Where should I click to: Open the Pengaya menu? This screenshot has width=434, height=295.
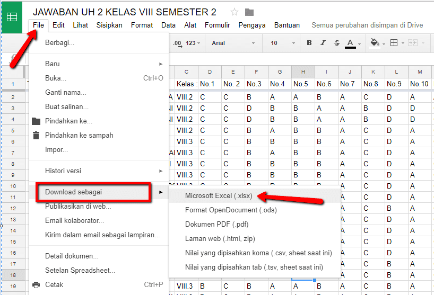(x=252, y=25)
